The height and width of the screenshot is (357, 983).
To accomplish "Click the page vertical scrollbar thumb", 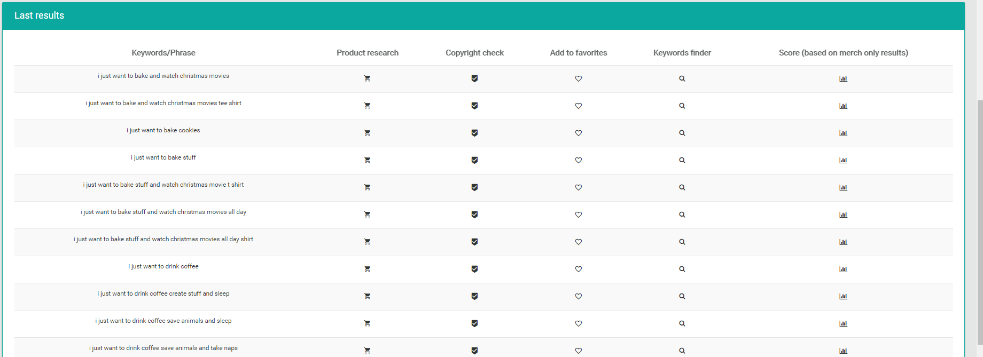I will (x=980, y=222).
